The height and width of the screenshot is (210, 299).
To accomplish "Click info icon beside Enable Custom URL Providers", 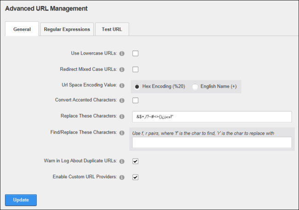I will coord(122,177).
